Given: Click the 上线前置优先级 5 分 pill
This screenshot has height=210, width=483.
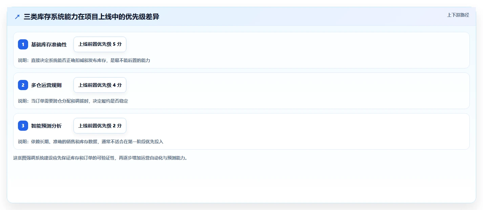Looking at the screenshot, I should pyautogui.click(x=100, y=44).
